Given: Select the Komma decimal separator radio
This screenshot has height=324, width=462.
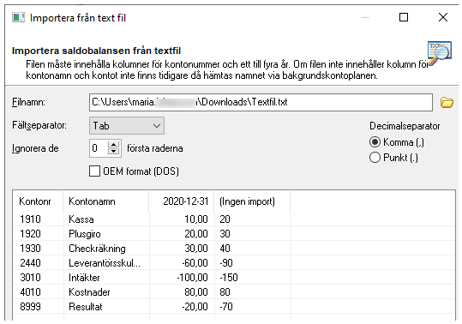Looking at the screenshot, I should click(x=375, y=142).
